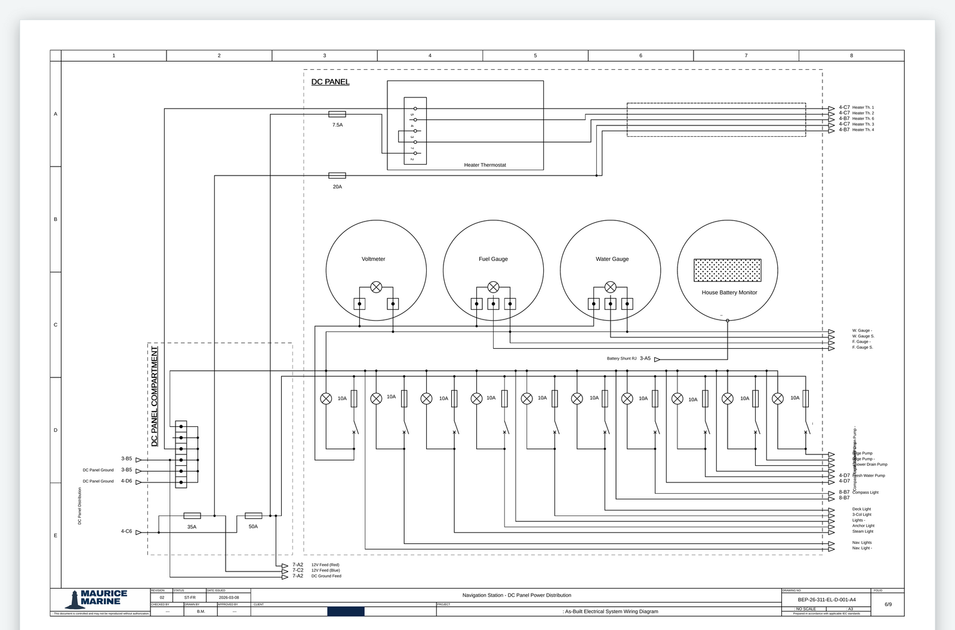Viewport: 955px width, 630px height.
Task: Click the 12V Feed (Blue) label
Action: click(325, 570)
